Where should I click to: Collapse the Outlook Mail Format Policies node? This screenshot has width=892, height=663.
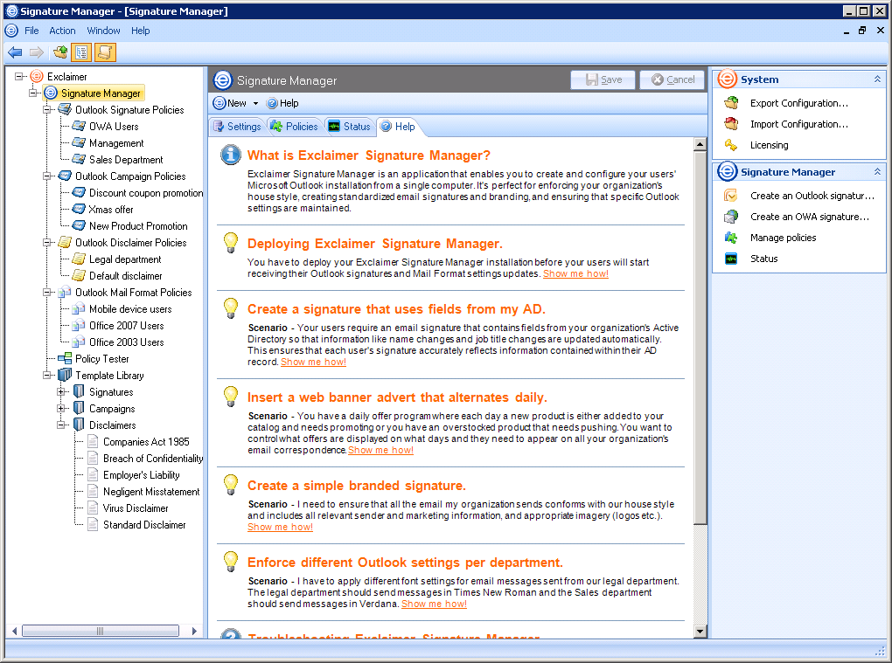(x=48, y=292)
